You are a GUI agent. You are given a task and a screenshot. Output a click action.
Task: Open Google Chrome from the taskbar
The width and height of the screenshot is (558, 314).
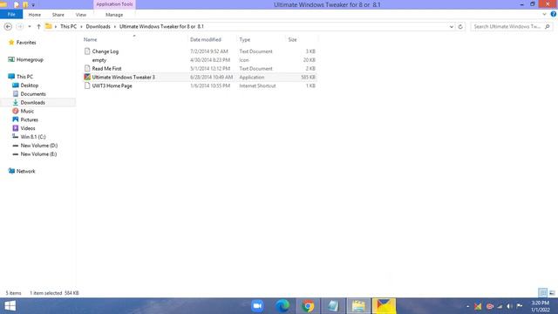[308, 306]
